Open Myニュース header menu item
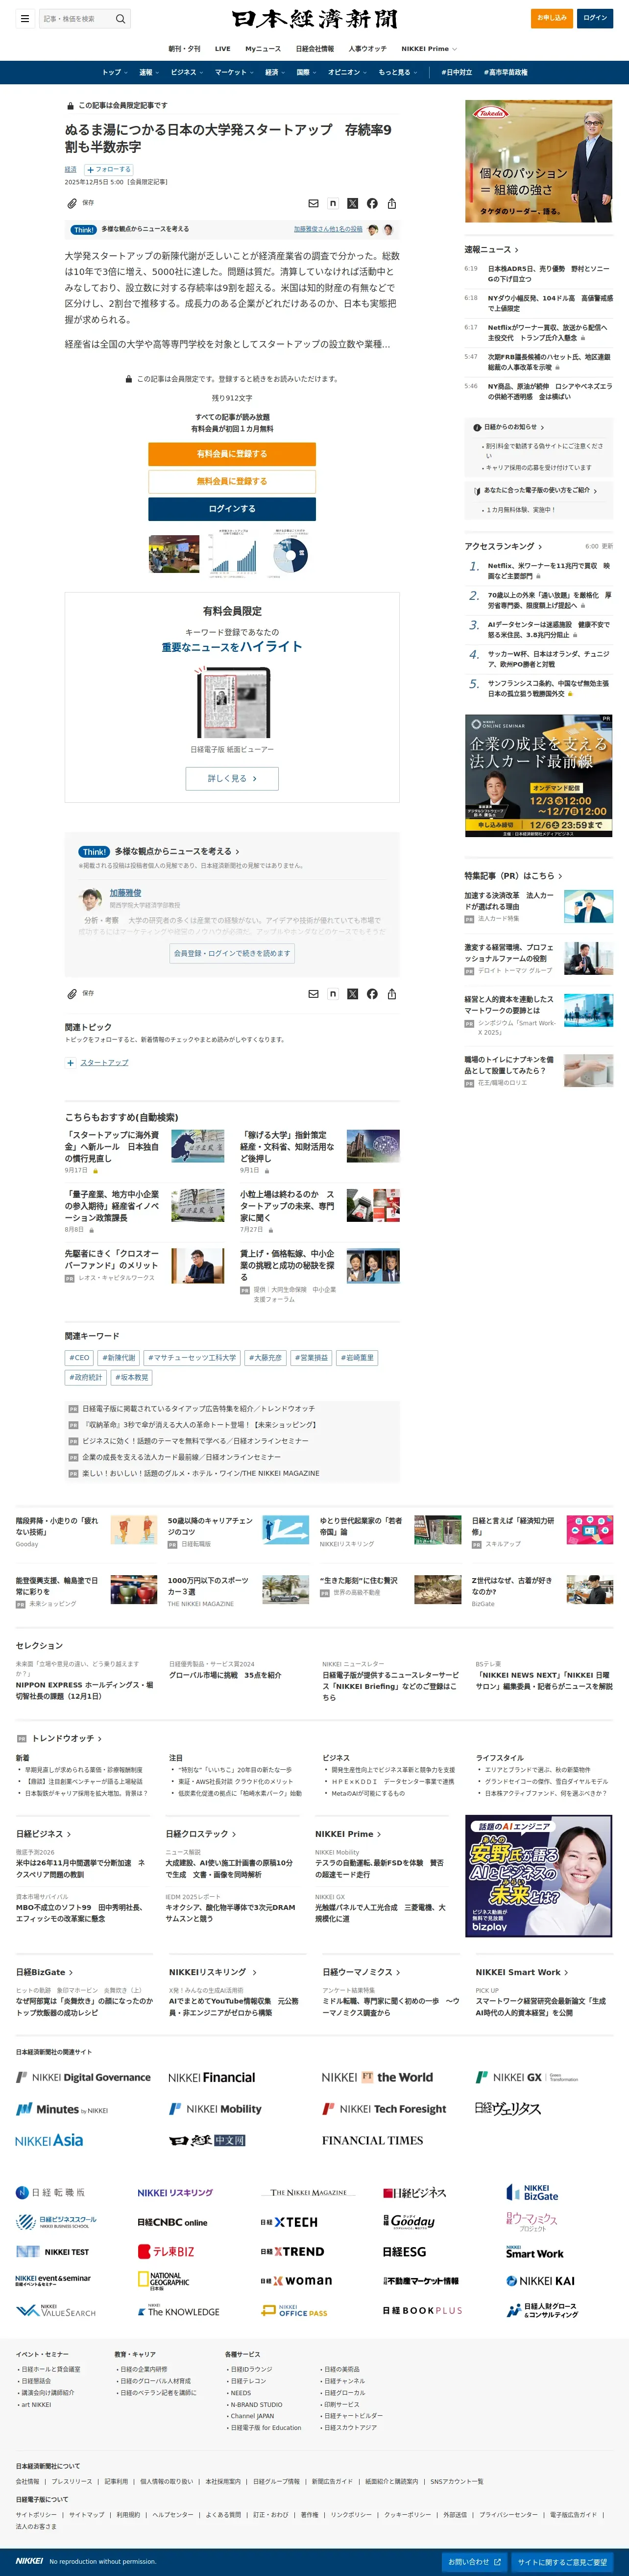Screen dimensions: 629x2576 263,49
